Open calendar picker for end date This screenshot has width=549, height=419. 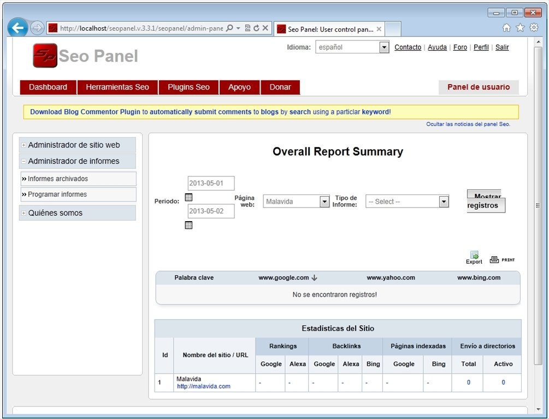[188, 225]
